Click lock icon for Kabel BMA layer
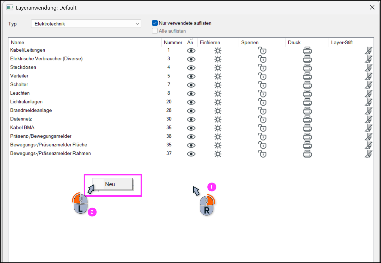This screenshot has height=263, width=381. pos(262,128)
